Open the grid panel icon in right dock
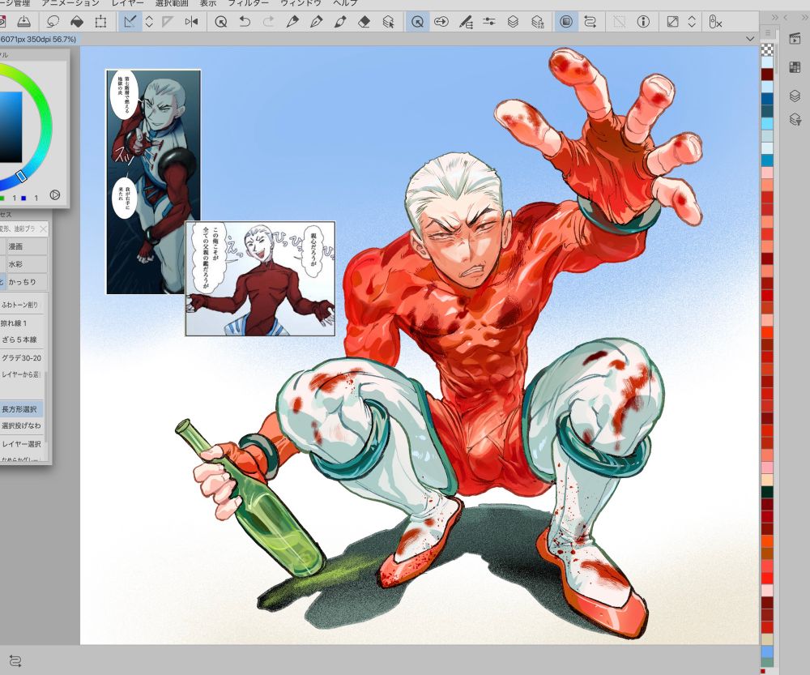The image size is (810, 675). [795, 67]
